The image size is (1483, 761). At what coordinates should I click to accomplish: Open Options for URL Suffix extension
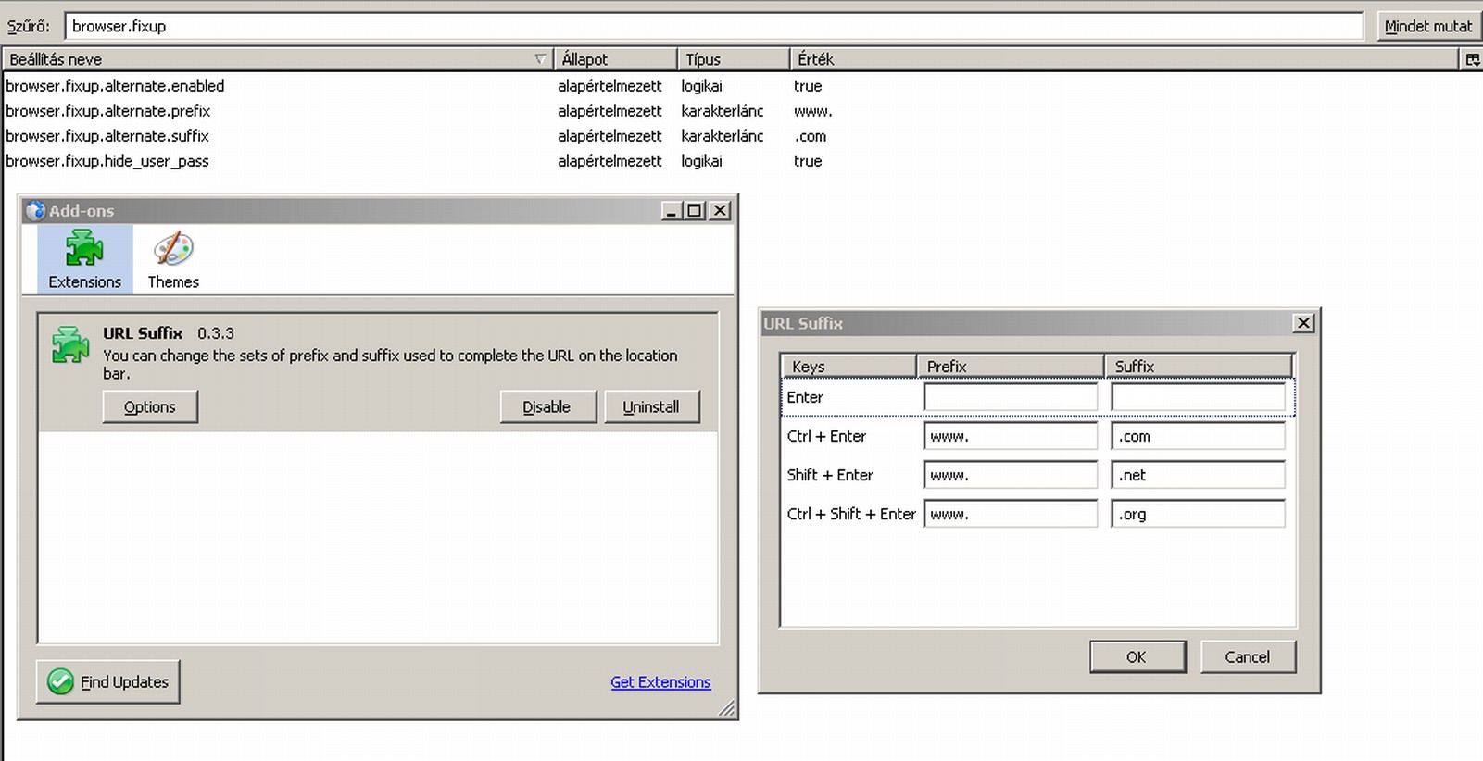pos(150,407)
